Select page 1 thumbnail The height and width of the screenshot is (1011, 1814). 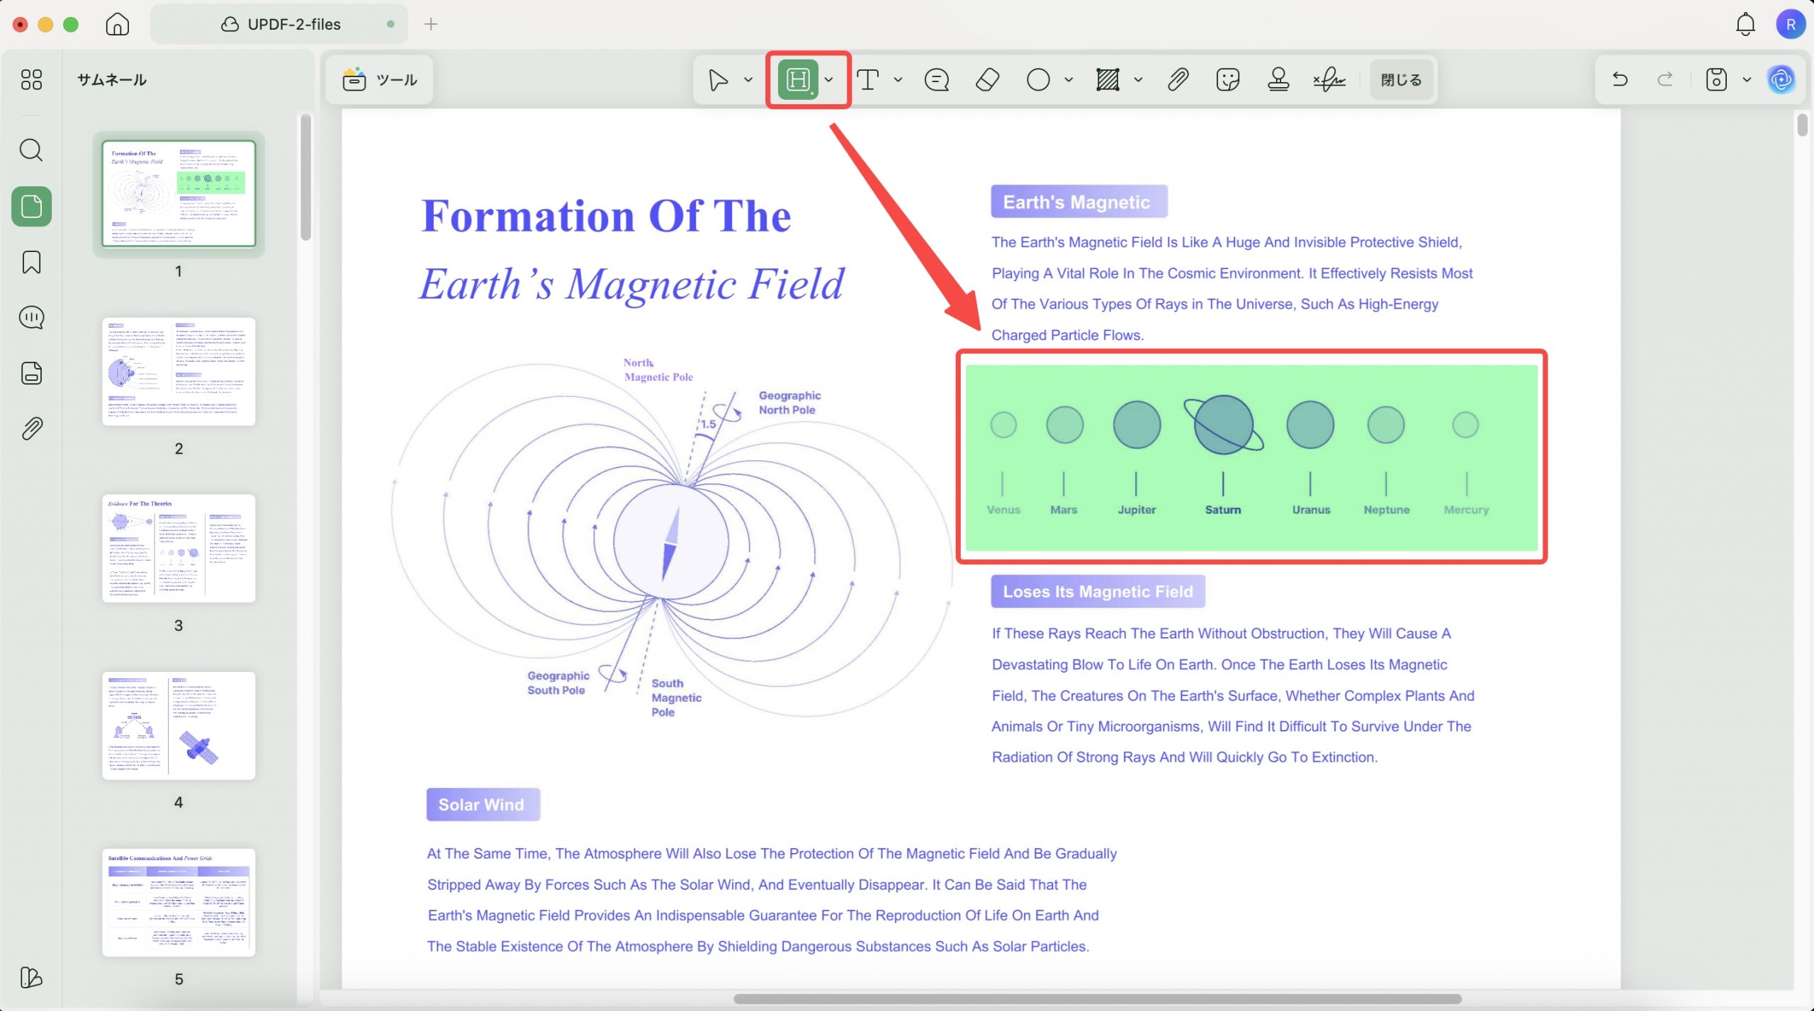[x=179, y=193]
